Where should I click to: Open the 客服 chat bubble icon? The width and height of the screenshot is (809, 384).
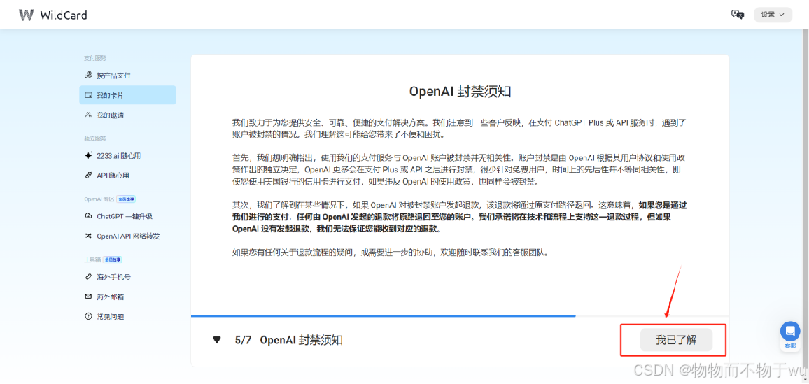pyautogui.click(x=790, y=331)
